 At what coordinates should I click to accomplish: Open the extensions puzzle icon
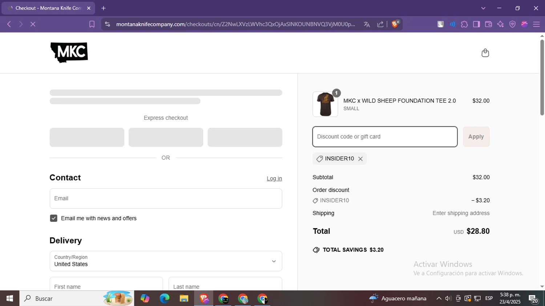[464, 24]
